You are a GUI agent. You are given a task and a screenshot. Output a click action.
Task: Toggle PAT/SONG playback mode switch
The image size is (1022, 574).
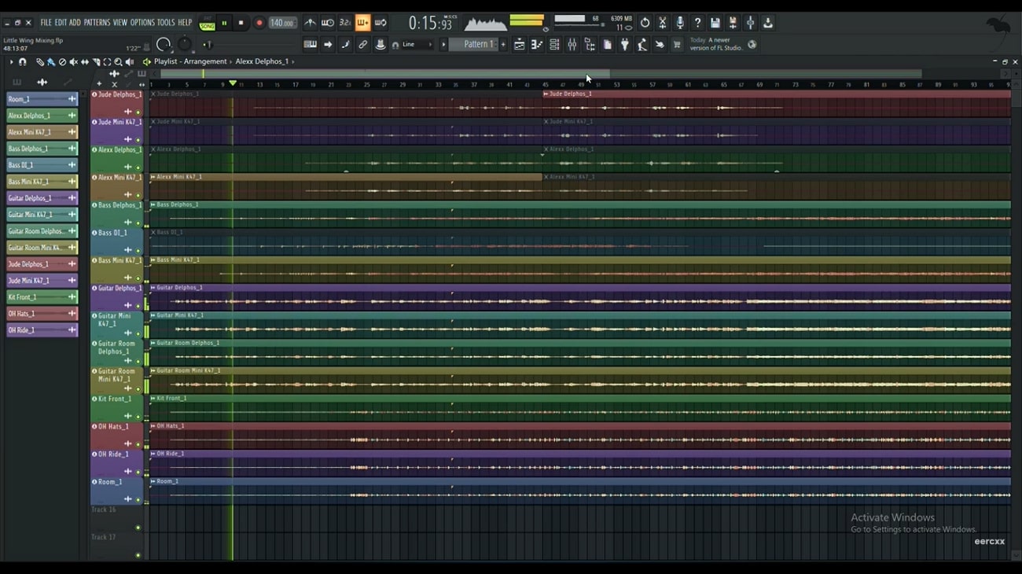(x=207, y=24)
